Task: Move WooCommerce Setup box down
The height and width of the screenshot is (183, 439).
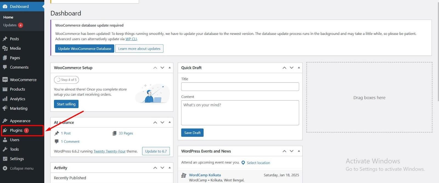Action: 162,68
